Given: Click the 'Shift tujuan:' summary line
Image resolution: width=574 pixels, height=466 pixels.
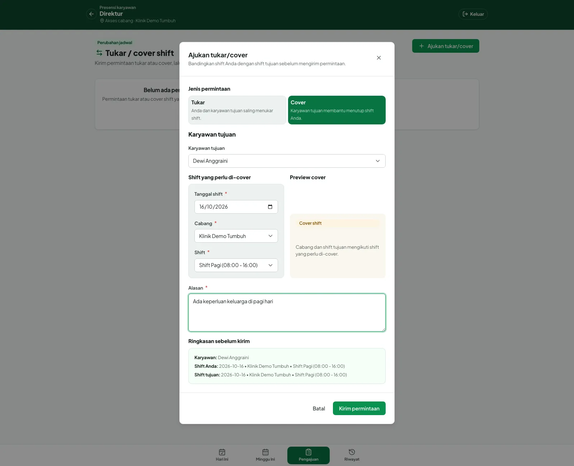Looking at the screenshot, I should pyautogui.click(x=270, y=375).
